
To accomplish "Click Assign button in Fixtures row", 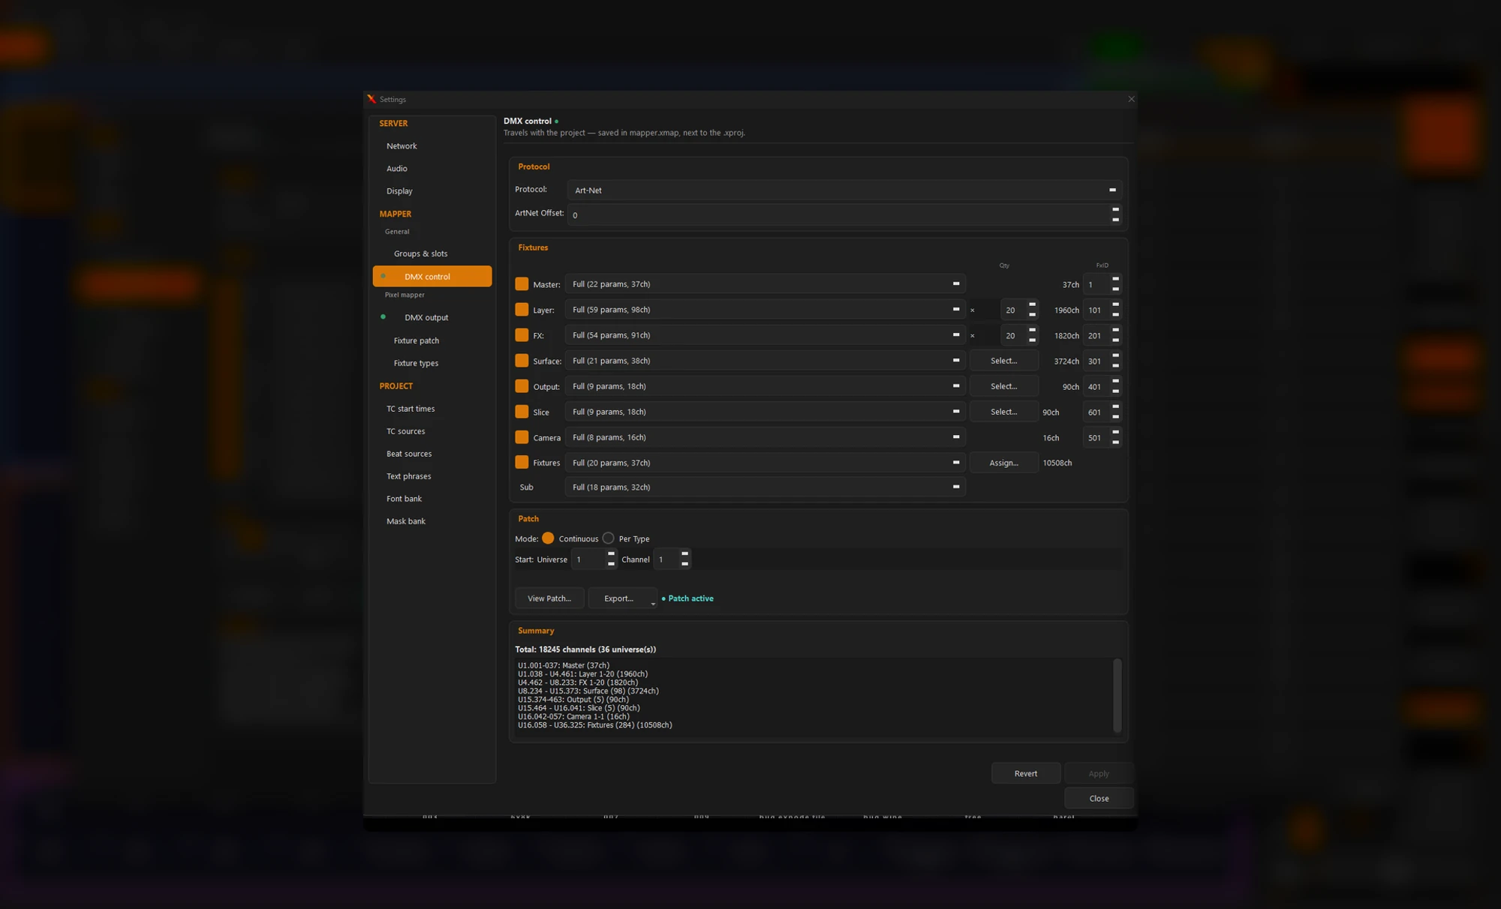I will [1003, 463].
